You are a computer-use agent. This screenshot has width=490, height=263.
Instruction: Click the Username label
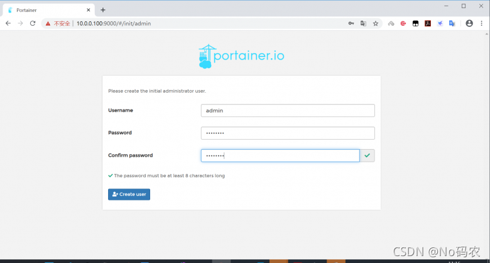click(121, 110)
